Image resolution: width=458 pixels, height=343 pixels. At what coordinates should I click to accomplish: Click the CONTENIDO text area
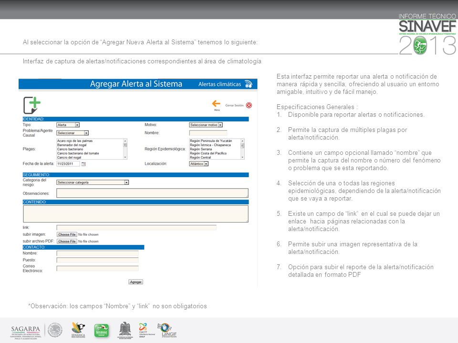(x=135, y=214)
